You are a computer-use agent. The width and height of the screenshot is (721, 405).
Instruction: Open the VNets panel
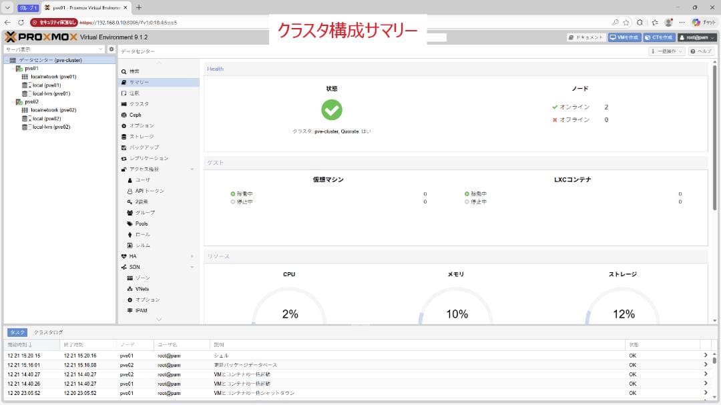(x=144, y=288)
